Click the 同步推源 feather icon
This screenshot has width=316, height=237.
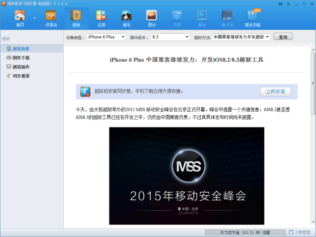coord(8,76)
